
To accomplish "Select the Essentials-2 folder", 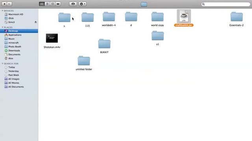I will pos(236,16).
